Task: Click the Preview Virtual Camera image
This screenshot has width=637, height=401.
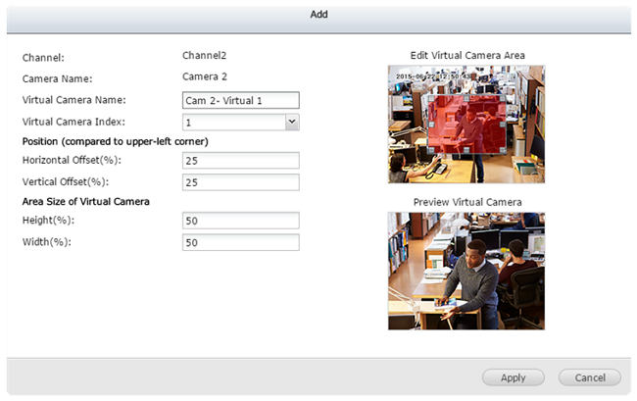Action: point(466,271)
